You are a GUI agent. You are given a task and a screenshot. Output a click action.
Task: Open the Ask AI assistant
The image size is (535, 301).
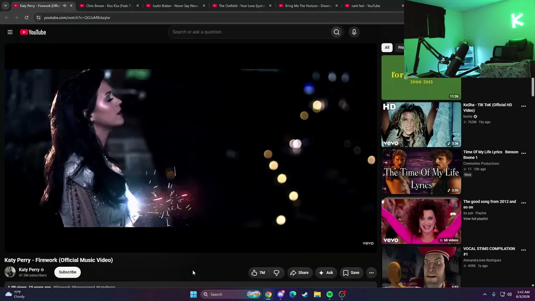[x=326, y=273]
